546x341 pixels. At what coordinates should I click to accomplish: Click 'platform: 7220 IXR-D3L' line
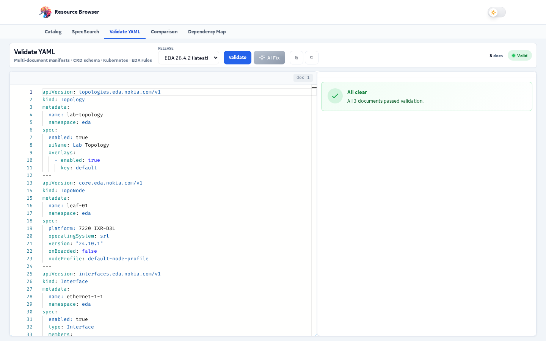[82, 228]
